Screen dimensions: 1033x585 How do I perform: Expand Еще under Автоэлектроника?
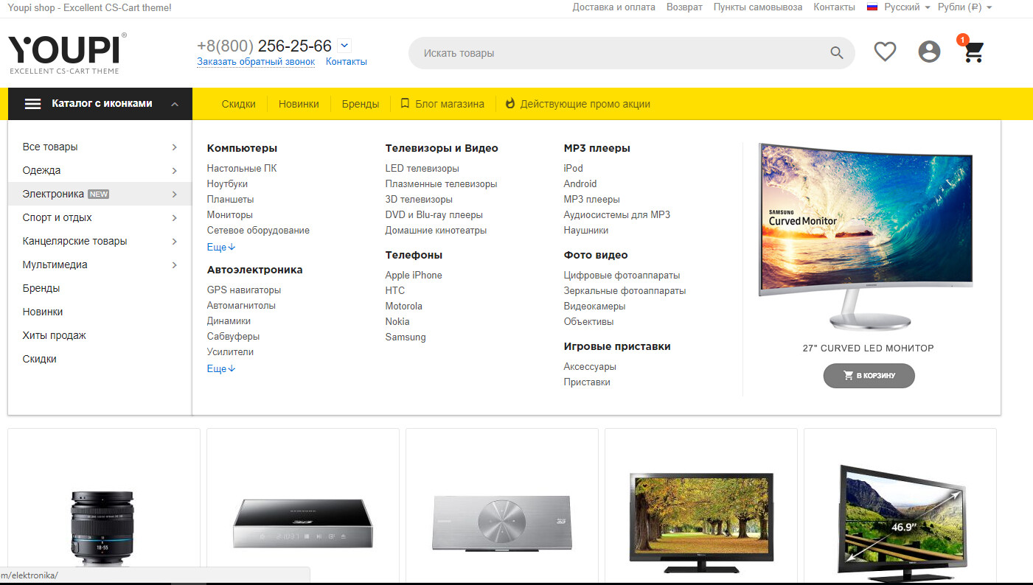[221, 368]
